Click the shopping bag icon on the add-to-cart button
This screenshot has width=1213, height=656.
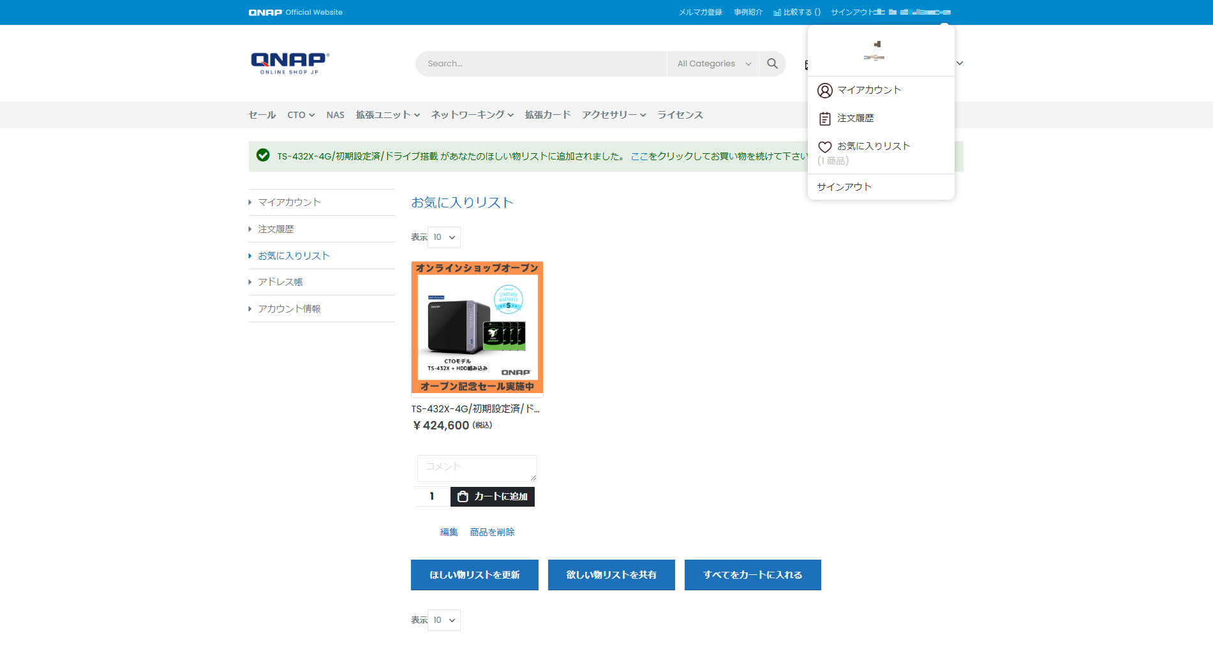click(463, 496)
